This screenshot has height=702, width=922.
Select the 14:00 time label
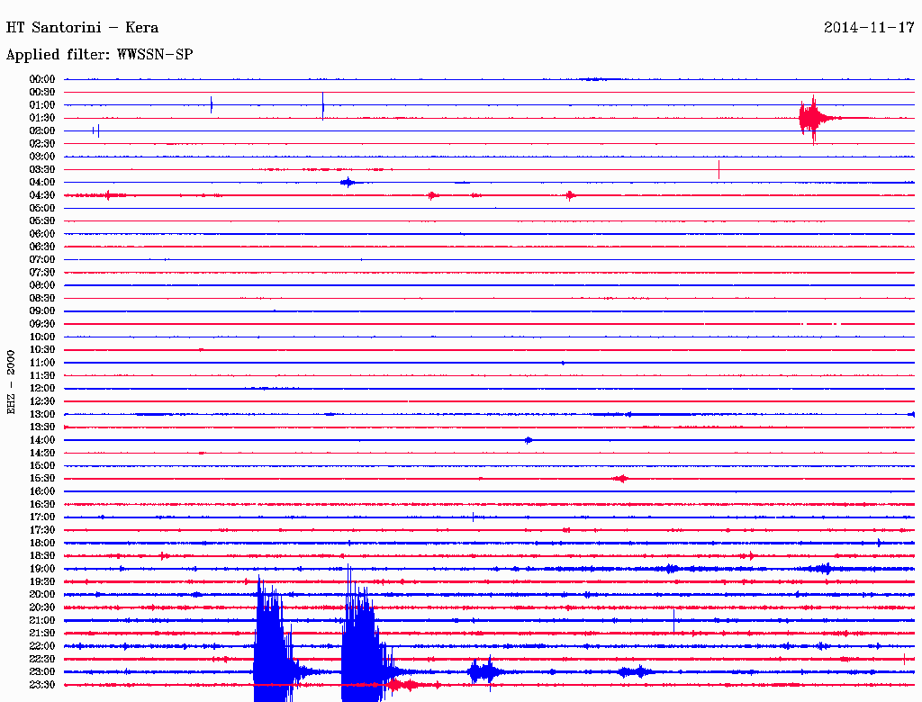[x=42, y=440]
